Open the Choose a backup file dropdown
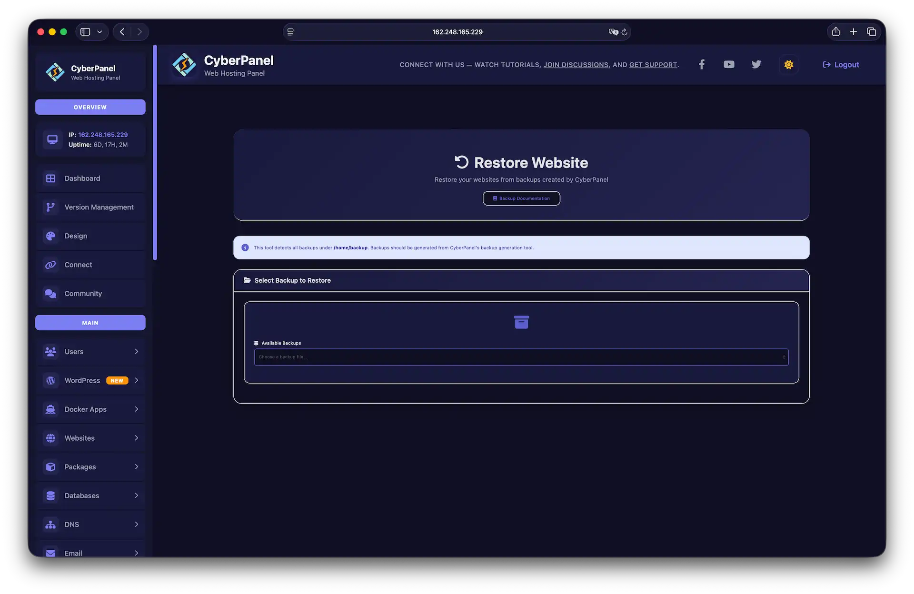This screenshot has width=914, height=594. tap(521, 356)
